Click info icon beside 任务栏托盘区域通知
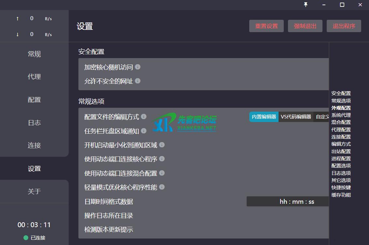This screenshot has height=245, width=369. pyautogui.click(x=143, y=131)
